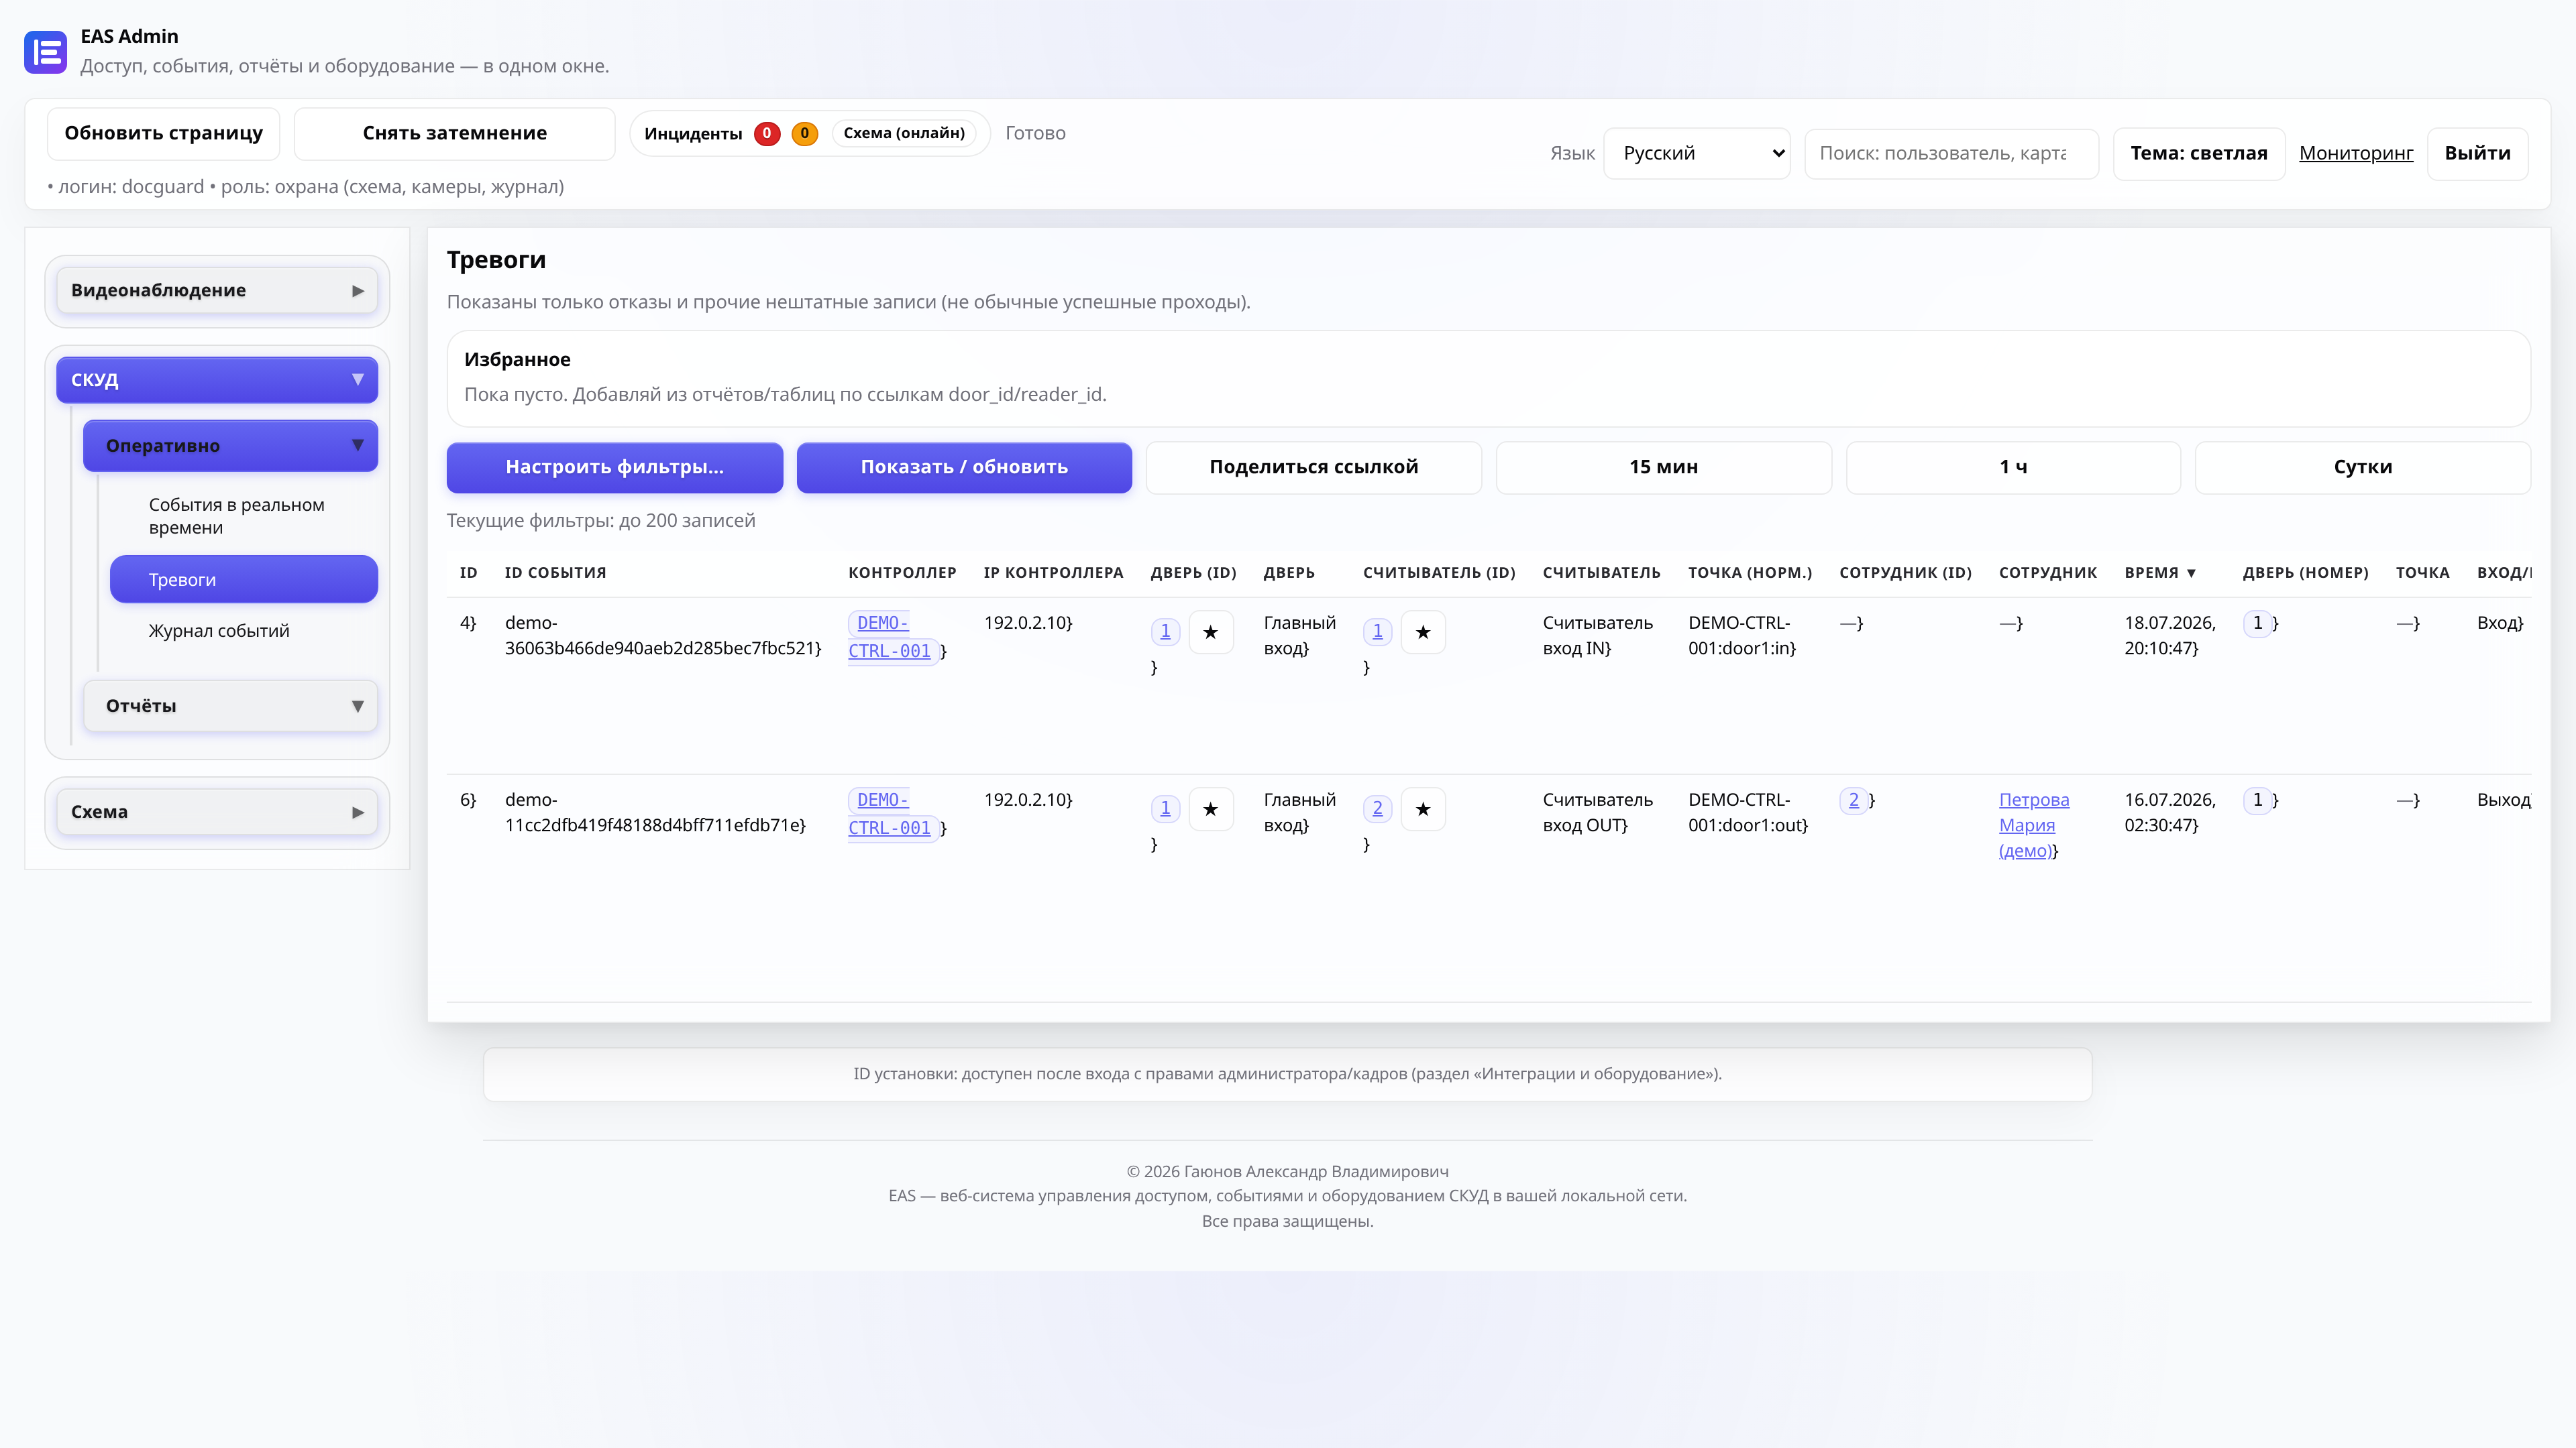Star the reader favorite in event row 6
The height and width of the screenshot is (1448, 2576).
point(1423,808)
